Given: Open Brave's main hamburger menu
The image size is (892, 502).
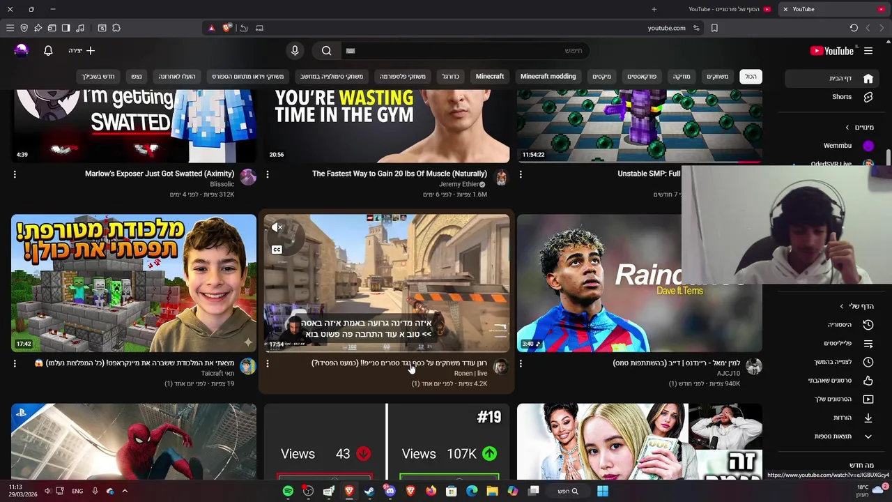Looking at the screenshot, I should click(x=10, y=28).
